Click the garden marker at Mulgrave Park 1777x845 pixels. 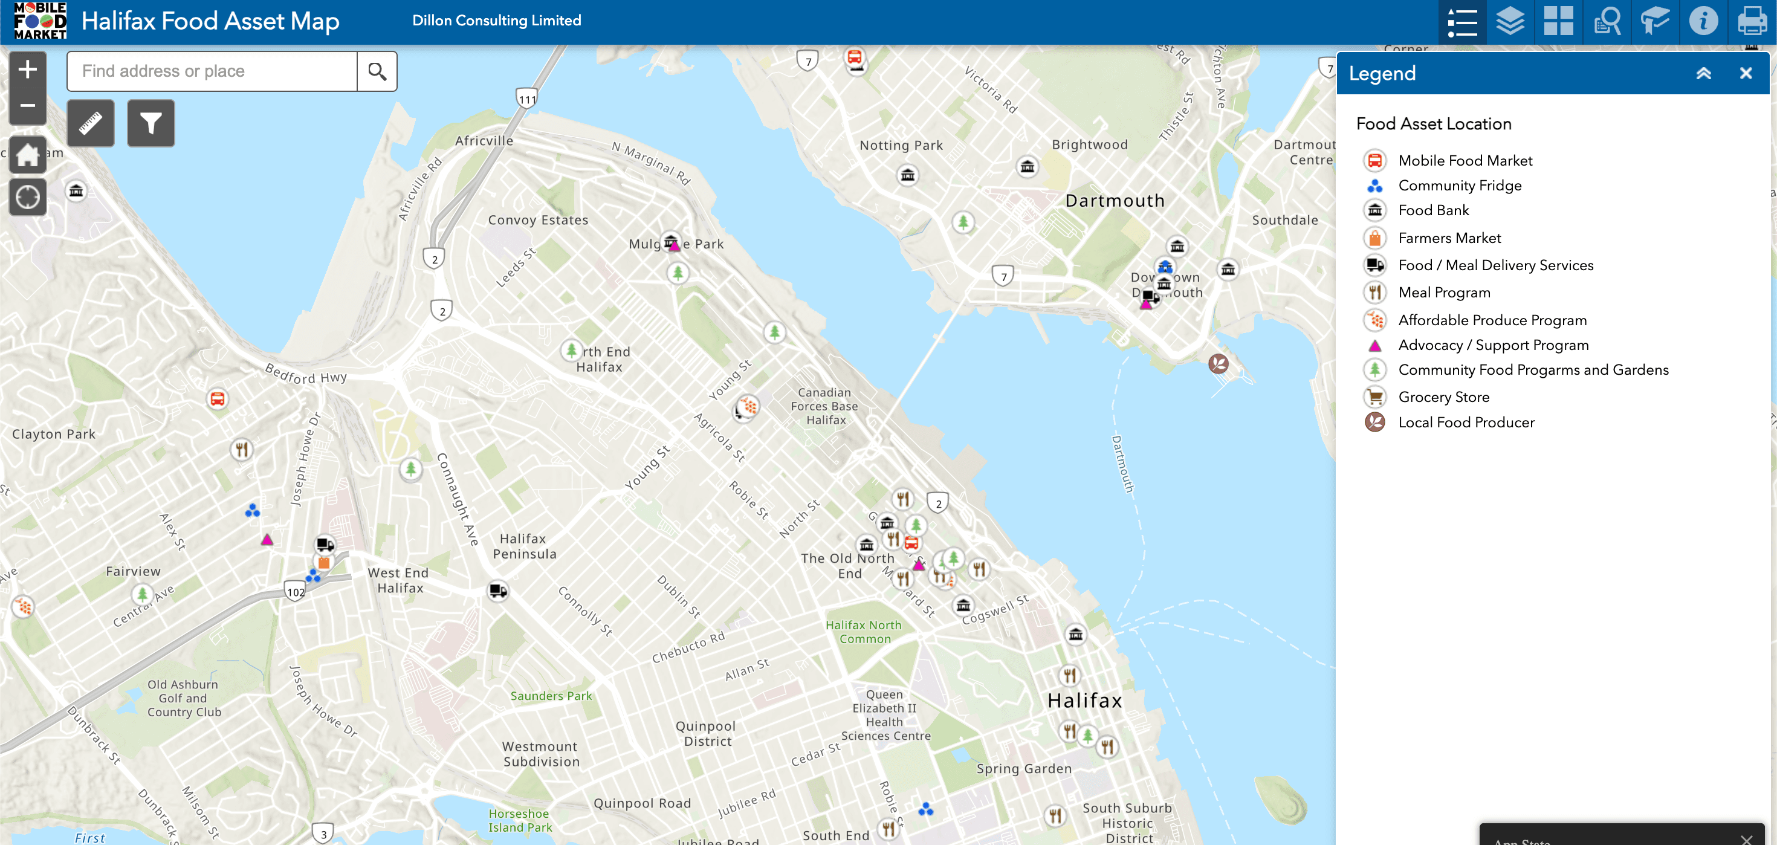pos(678,273)
